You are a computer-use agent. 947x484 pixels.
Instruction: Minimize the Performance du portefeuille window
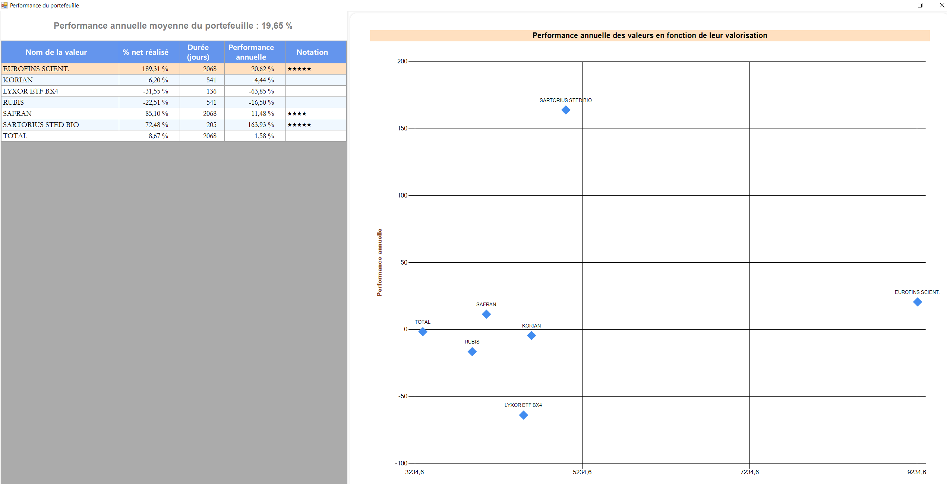pyautogui.click(x=899, y=5)
